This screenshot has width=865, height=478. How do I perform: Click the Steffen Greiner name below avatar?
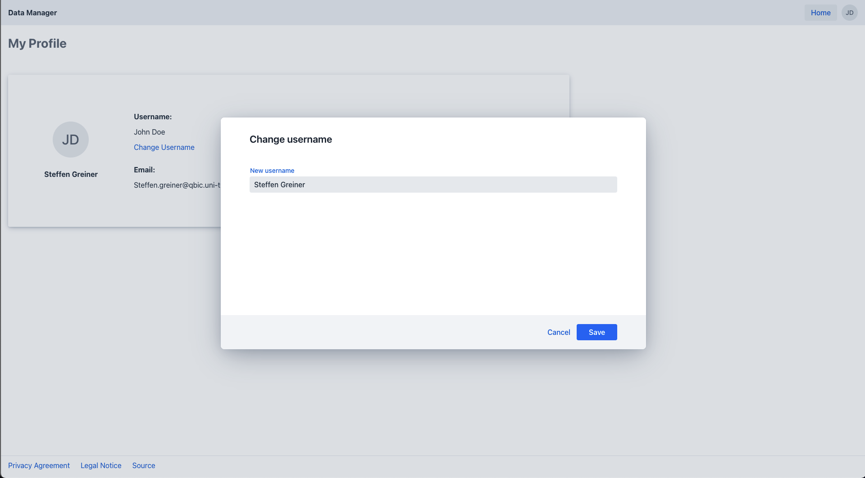click(x=71, y=174)
